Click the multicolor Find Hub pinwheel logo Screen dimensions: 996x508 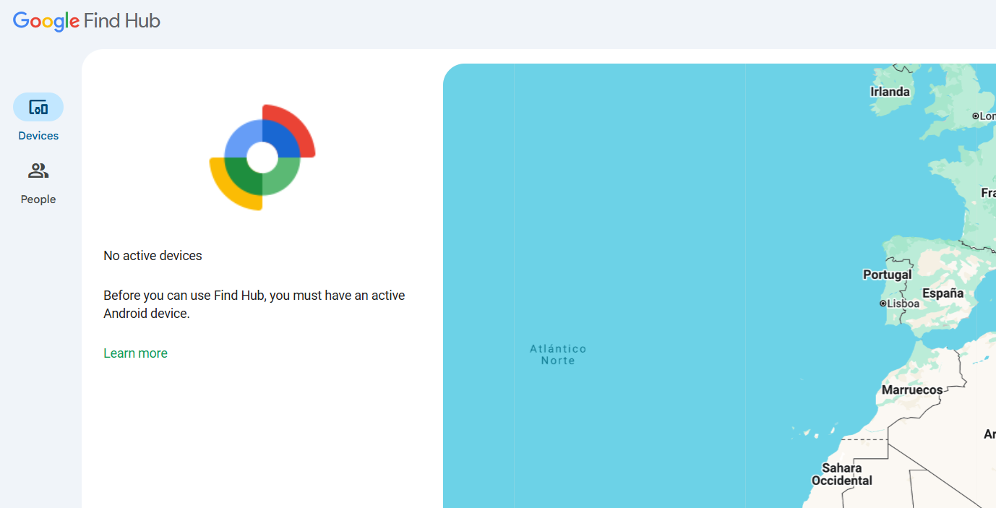[262, 158]
